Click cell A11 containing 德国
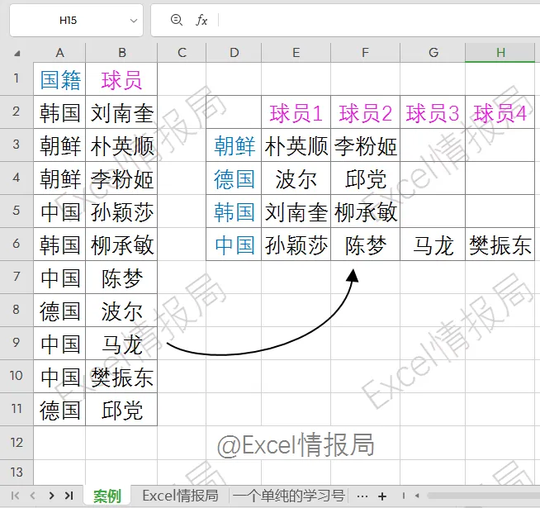This screenshot has width=540, height=508. click(59, 410)
